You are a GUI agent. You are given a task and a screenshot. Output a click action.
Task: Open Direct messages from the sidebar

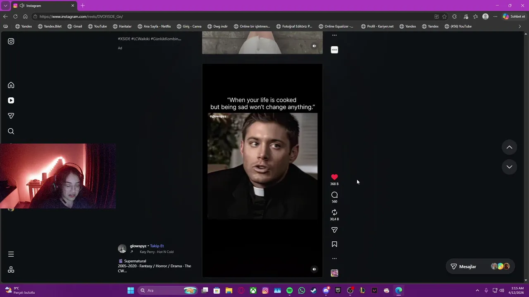pyautogui.click(x=11, y=116)
